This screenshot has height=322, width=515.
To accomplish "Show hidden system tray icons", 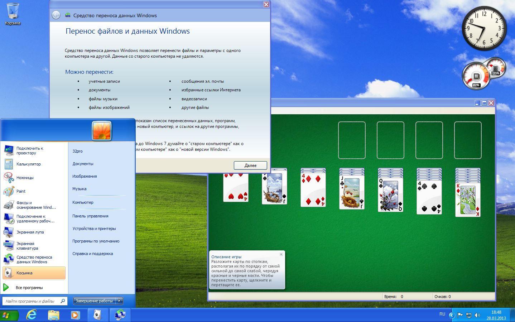I will click(452, 315).
